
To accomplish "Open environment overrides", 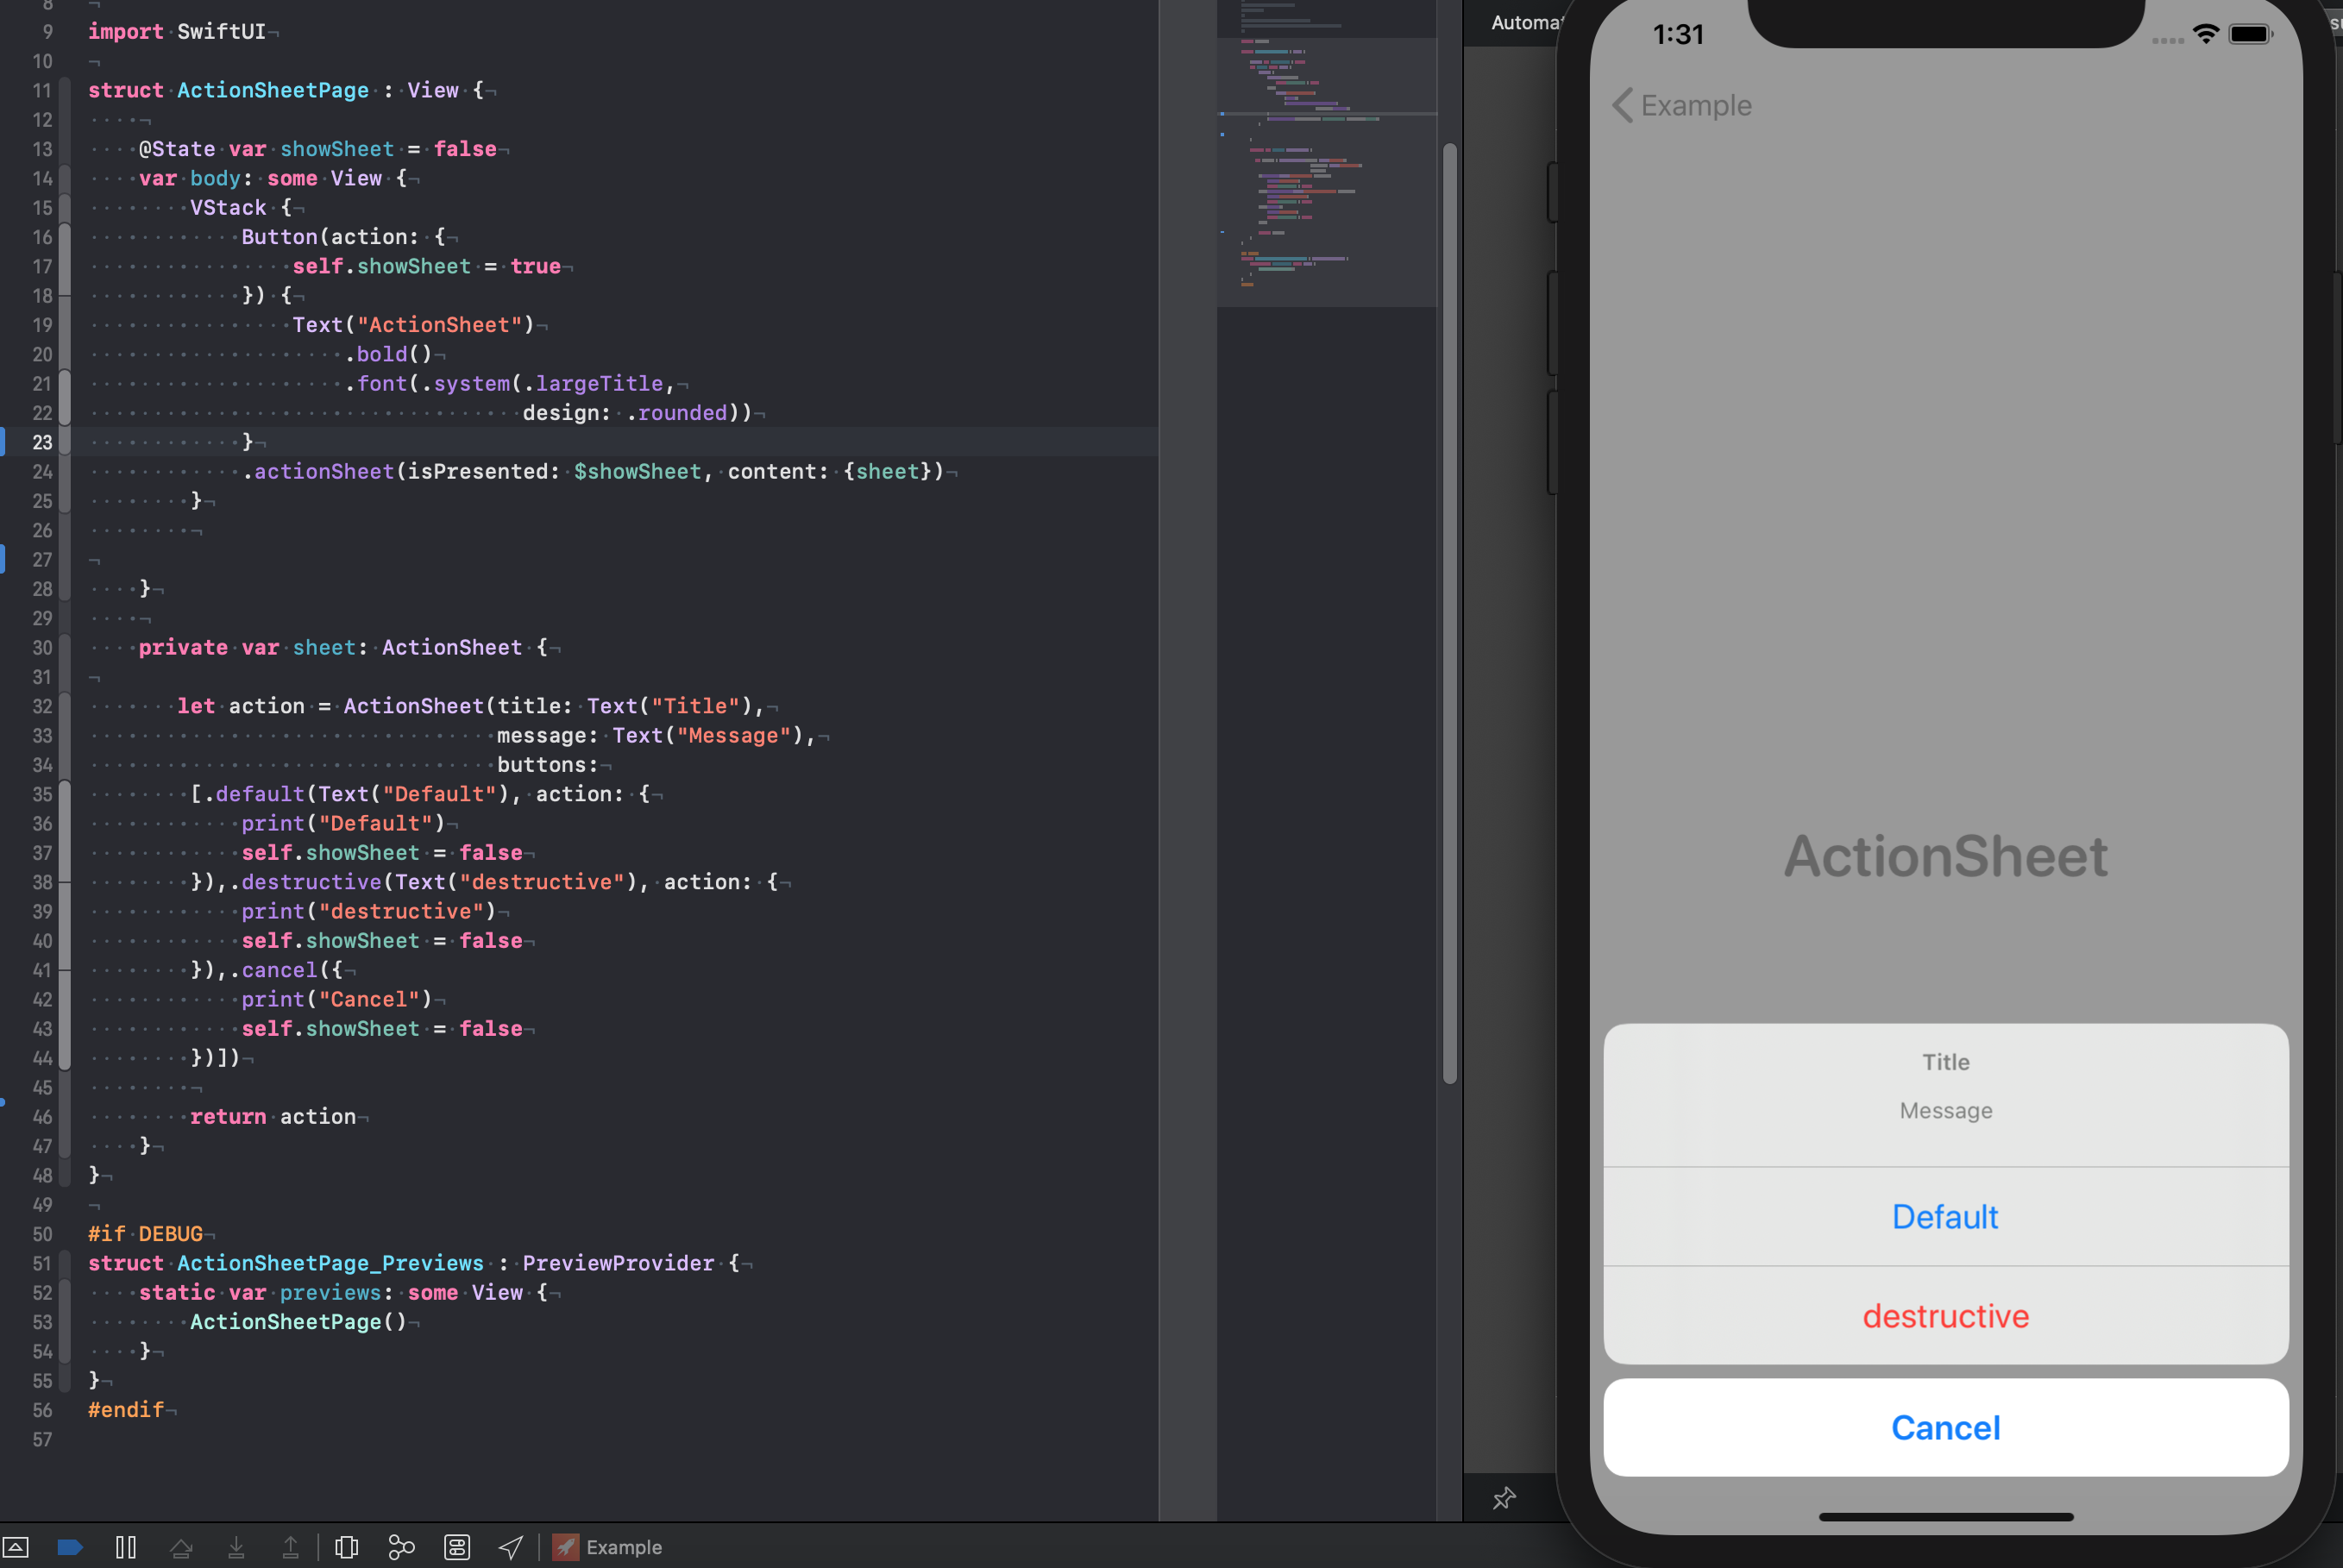I will 456,1546.
